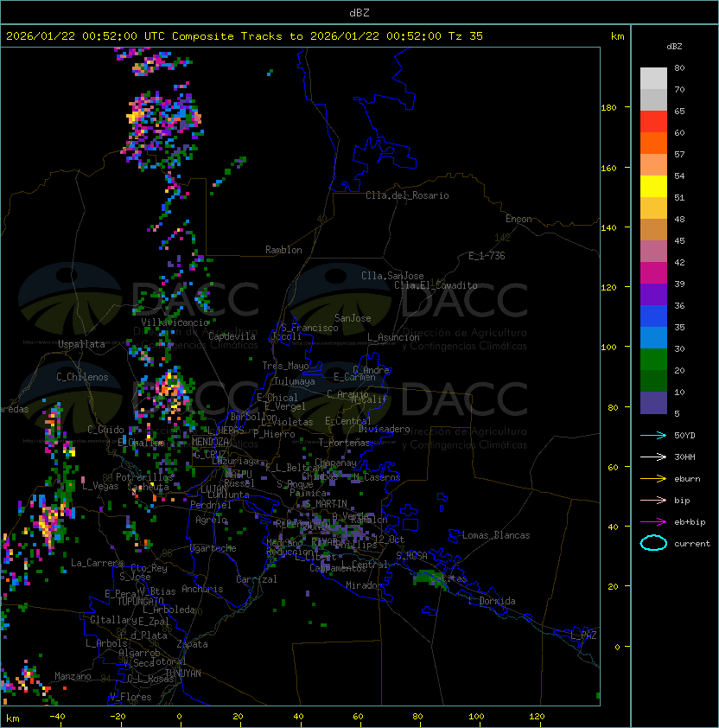Screen dimensions: 719x728
Task: Click the 'TUPUNGATO' place label
Action: pos(140,601)
